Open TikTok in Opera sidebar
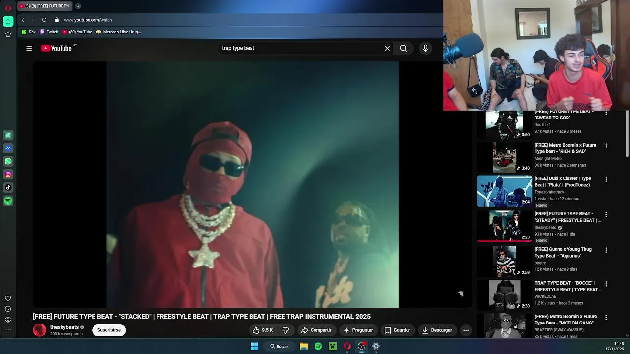The image size is (630, 354). click(8, 187)
